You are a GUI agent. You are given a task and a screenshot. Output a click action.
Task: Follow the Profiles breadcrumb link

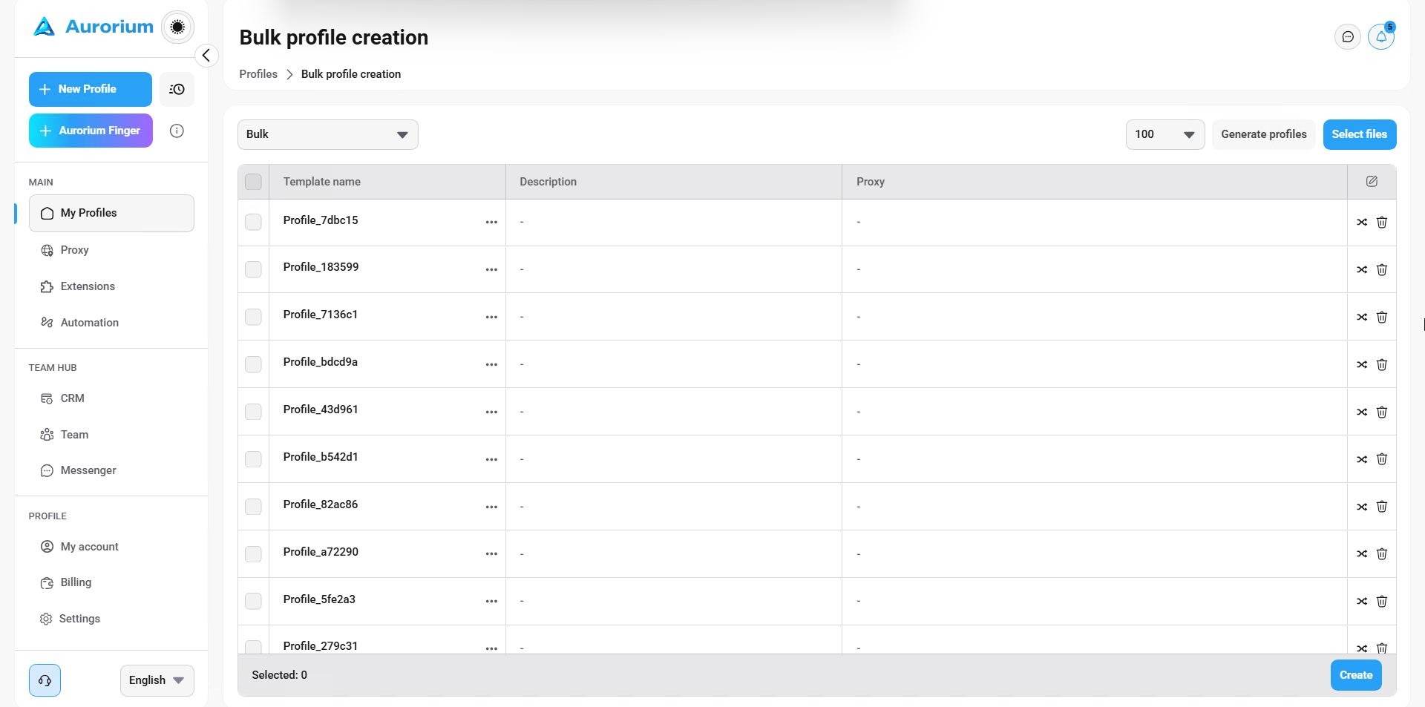258,74
